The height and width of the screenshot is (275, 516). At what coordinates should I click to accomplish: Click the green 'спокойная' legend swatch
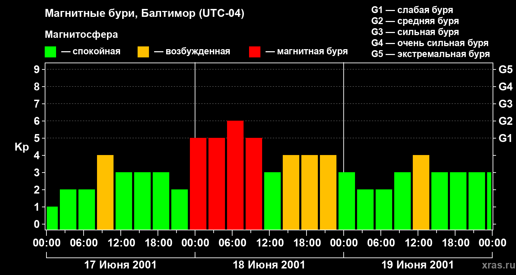point(50,52)
